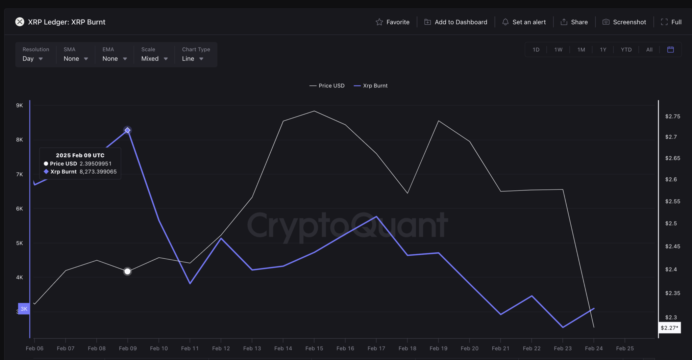
Task: Open the custom date range calendar
Action: click(x=670, y=49)
